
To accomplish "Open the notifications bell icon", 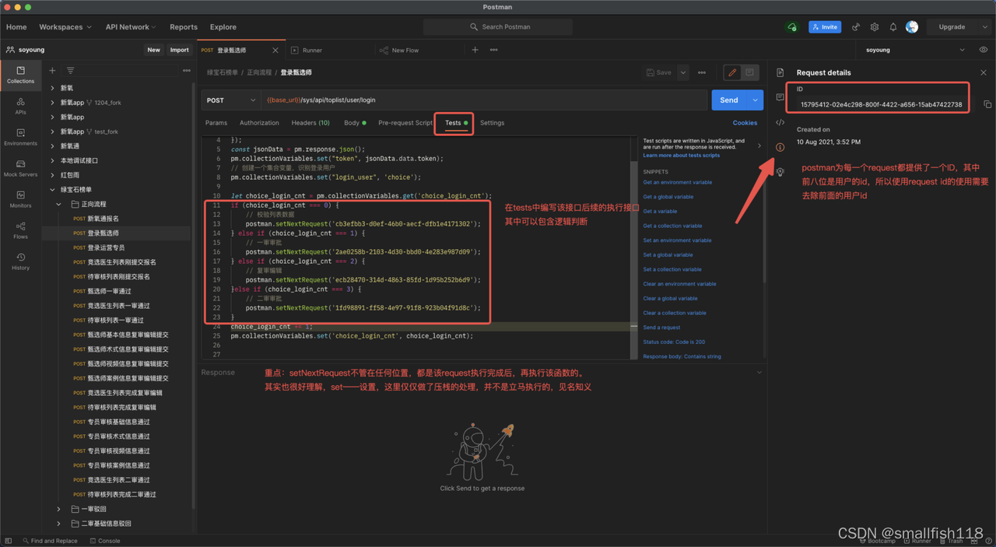I will [893, 26].
